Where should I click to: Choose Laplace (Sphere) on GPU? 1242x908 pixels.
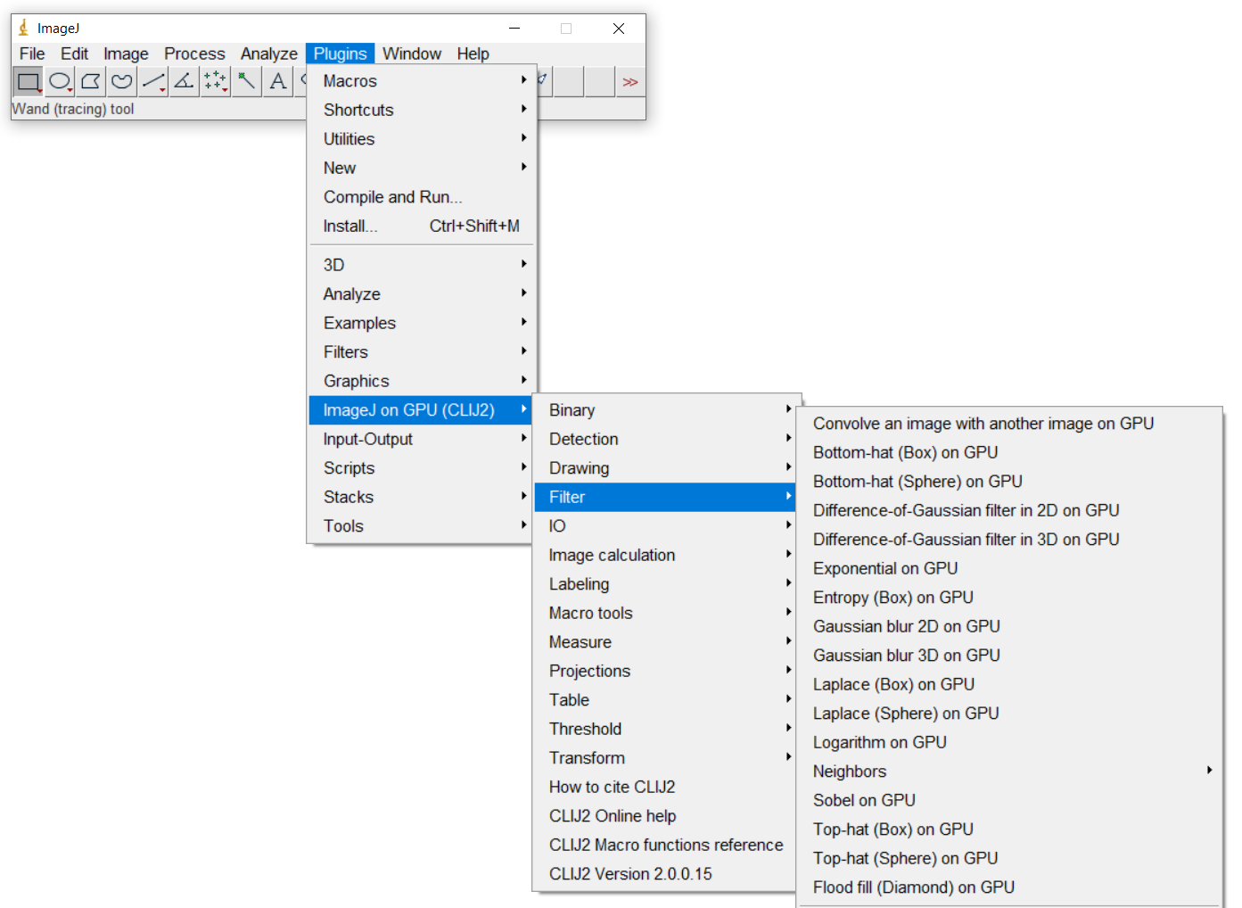click(1009, 714)
